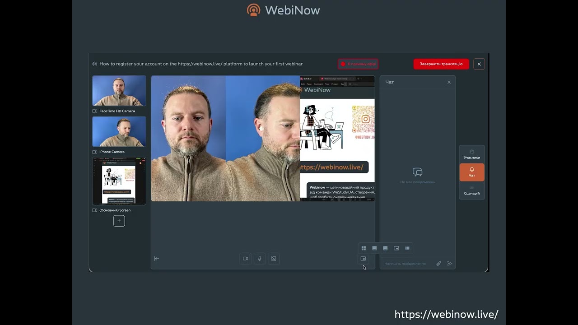Screen dimensions: 578x325
Task: Mute the microphone button
Action: [x=260, y=259]
